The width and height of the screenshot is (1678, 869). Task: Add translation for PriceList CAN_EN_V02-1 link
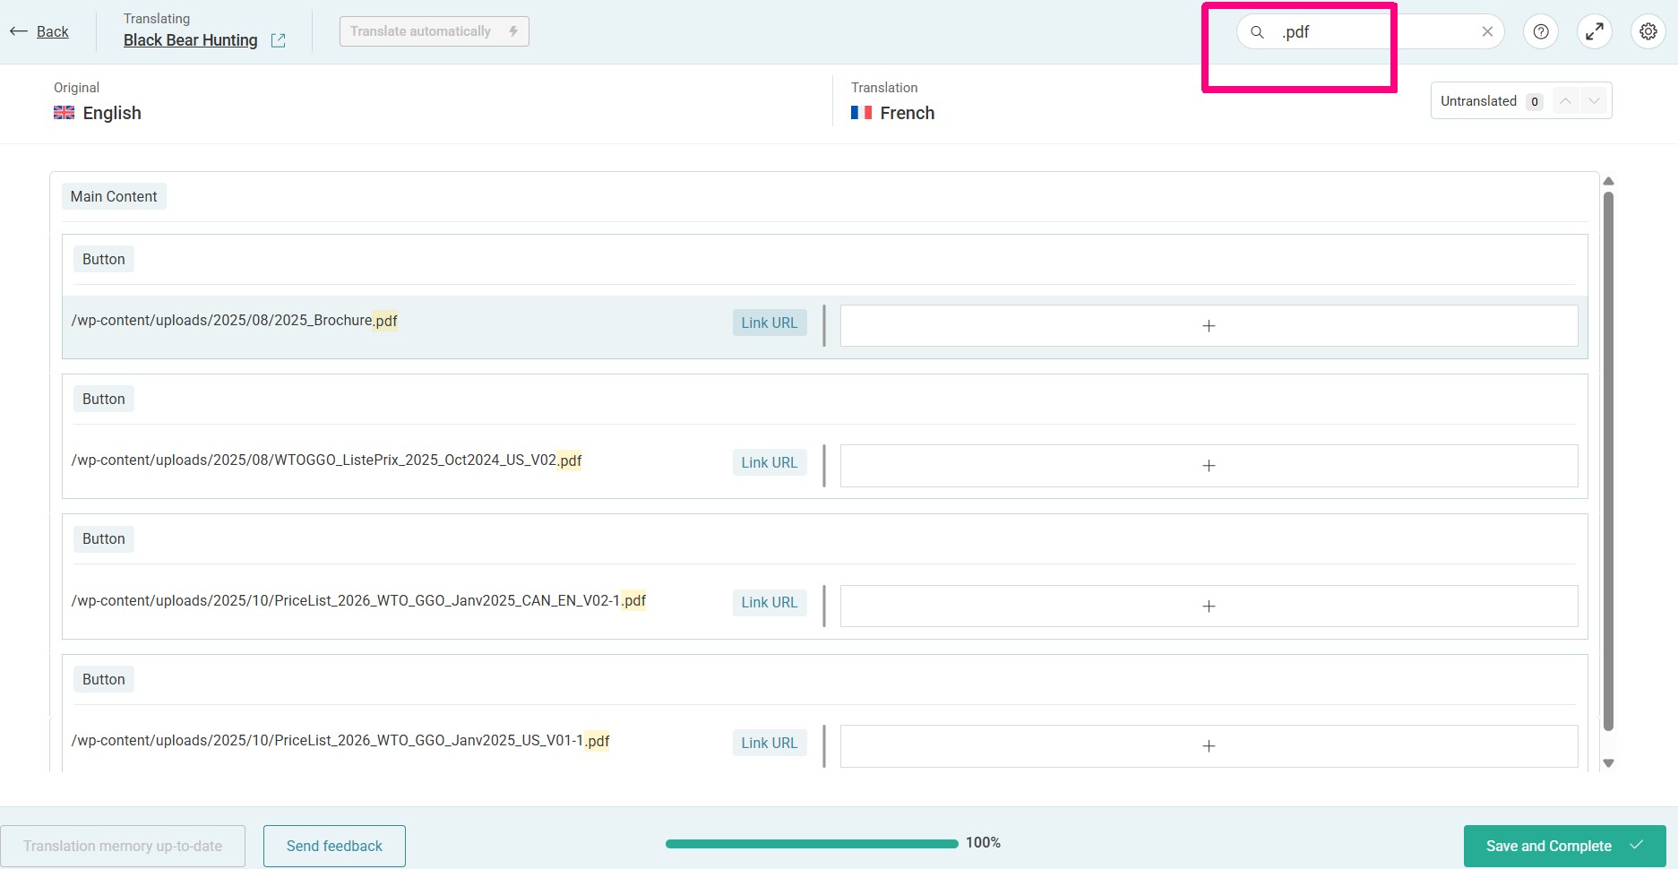pyautogui.click(x=1209, y=607)
